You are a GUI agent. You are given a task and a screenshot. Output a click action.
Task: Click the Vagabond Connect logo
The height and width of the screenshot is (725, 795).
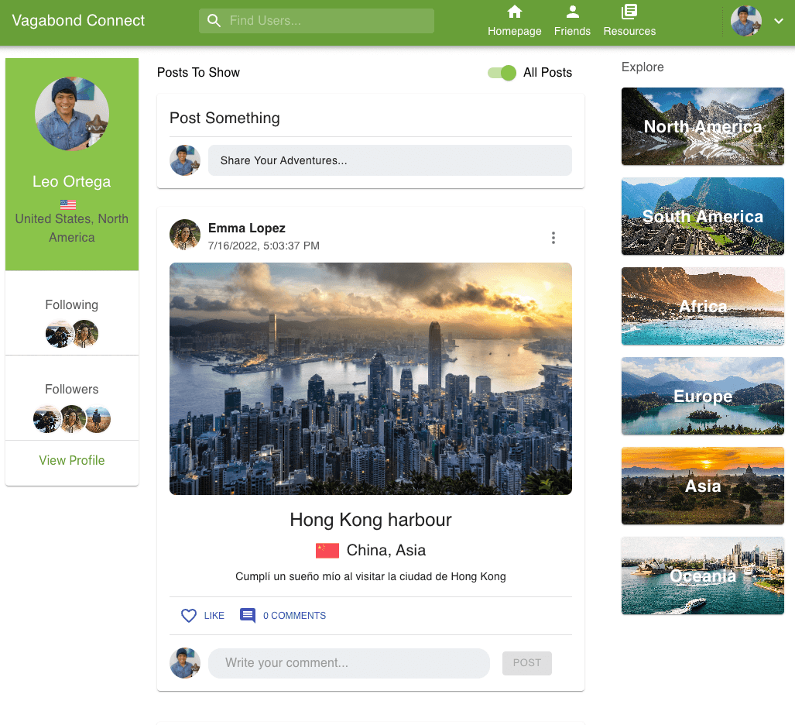[79, 20]
